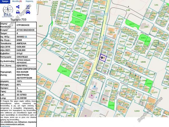Click the dark blue marker in parcel 703
Viewport: 169px width, 127px height.
pos(102,58)
